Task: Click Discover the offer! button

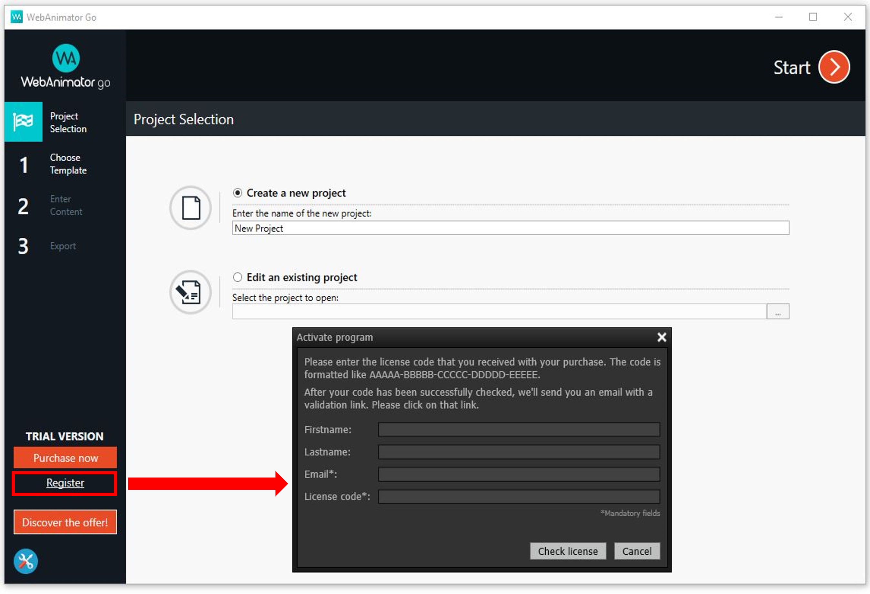Action: pyautogui.click(x=65, y=522)
